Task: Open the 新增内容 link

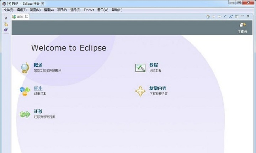Action: pyautogui.click(x=158, y=88)
